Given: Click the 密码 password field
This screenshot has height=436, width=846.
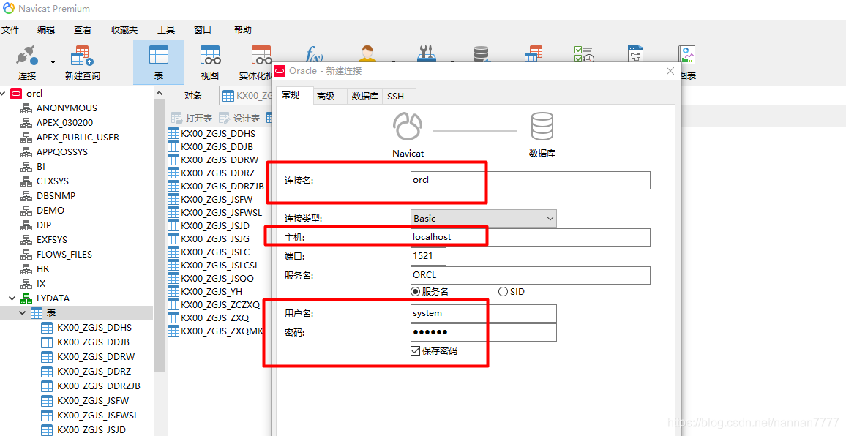Looking at the screenshot, I should pos(484,332).
